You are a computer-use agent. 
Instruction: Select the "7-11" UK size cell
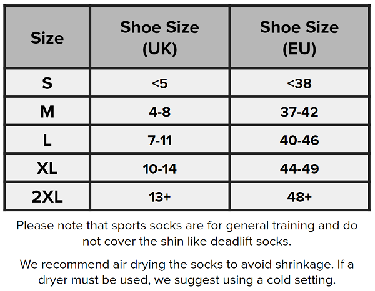pyautogui.click(x=160, y=140)
